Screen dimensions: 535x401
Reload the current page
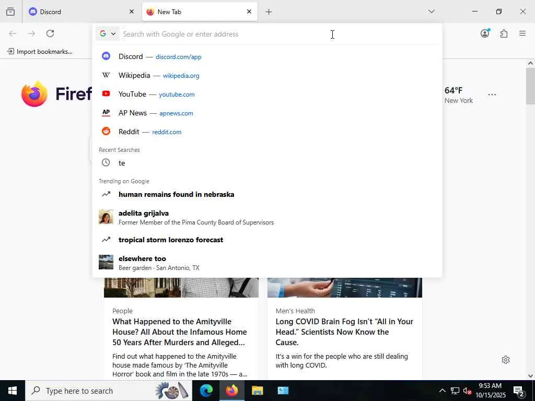[x=50, y=33]
